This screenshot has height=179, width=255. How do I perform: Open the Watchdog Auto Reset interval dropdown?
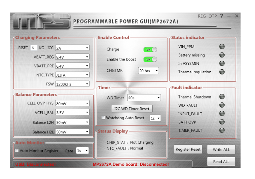[155, 118]
